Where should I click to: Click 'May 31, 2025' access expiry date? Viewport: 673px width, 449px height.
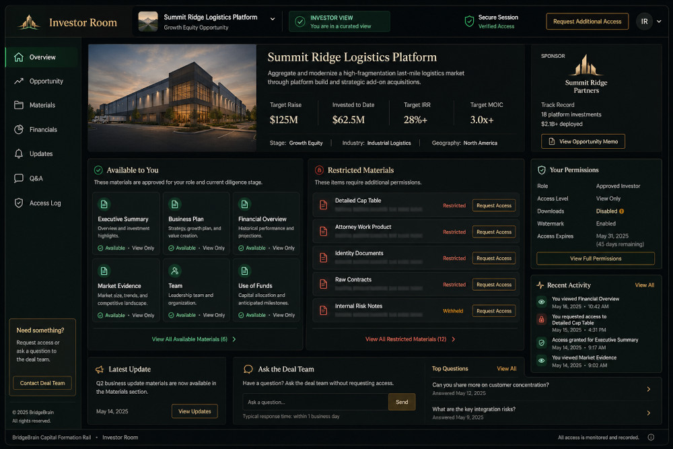tap(612, 236)
